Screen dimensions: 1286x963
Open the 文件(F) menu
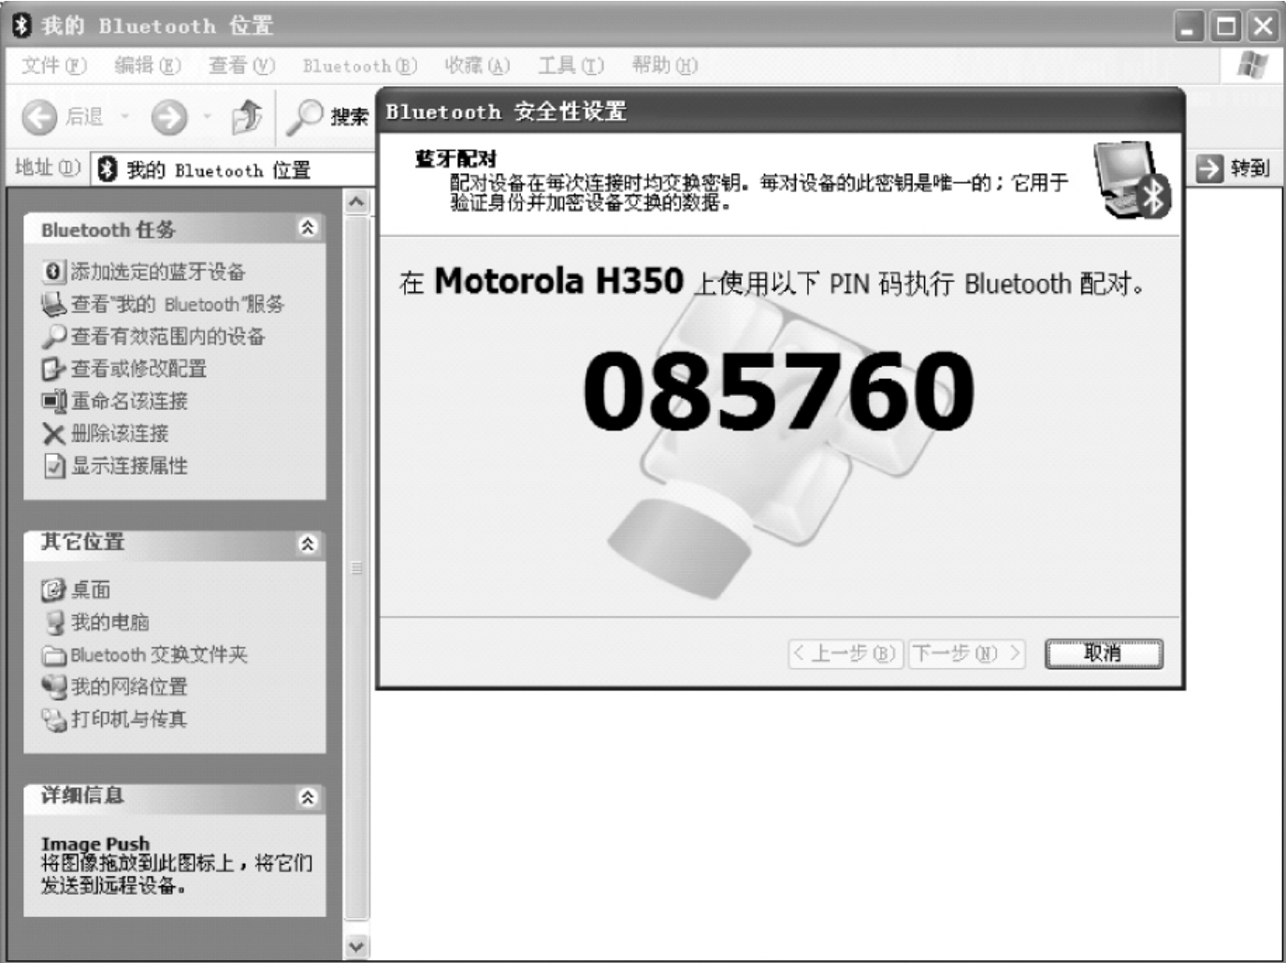(54, 66)
